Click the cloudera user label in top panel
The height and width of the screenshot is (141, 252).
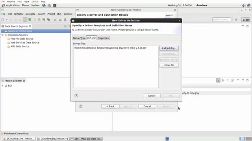point(201,5)
